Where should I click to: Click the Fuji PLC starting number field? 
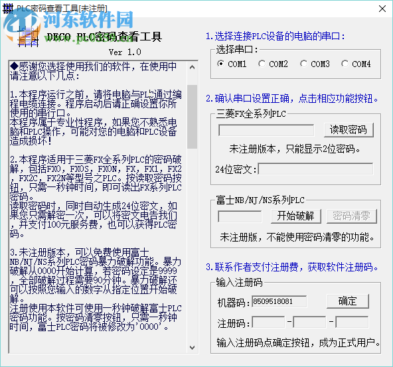click(x=240, y=216)
